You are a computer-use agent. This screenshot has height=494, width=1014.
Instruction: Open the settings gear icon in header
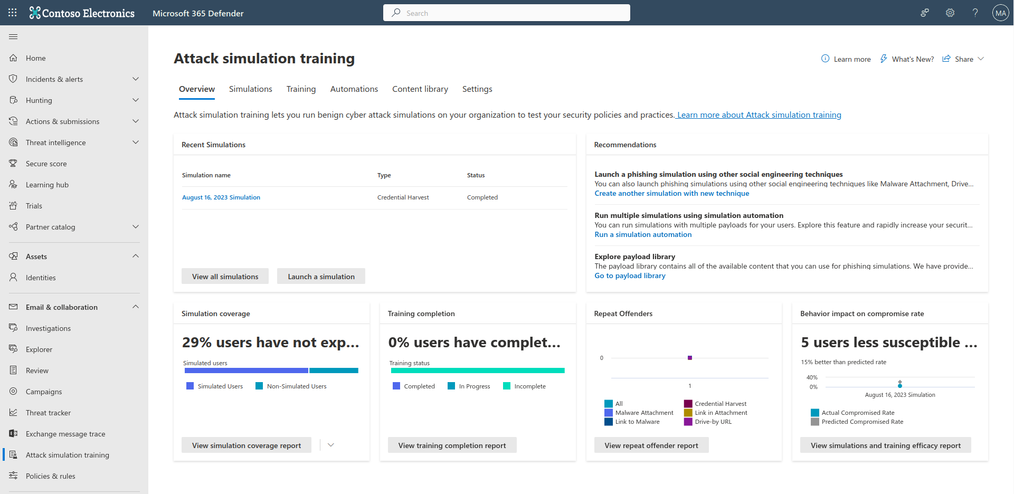[950, 13]
